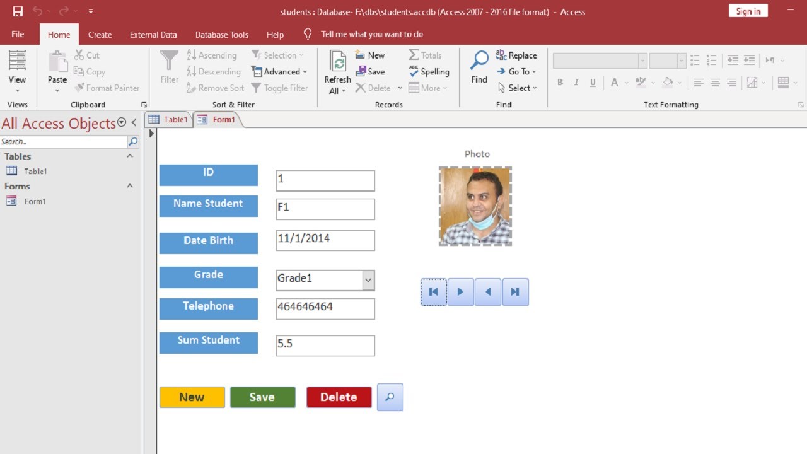Click the Filter funnel icon
807x454 pixels.
(169, 61)
